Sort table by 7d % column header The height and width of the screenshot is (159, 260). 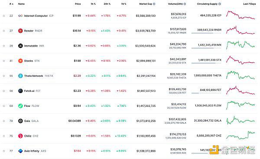[x=123, y=4]
